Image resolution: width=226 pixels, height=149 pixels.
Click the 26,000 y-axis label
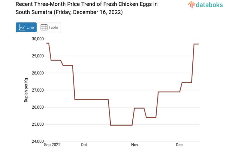(x=38, y=107)
